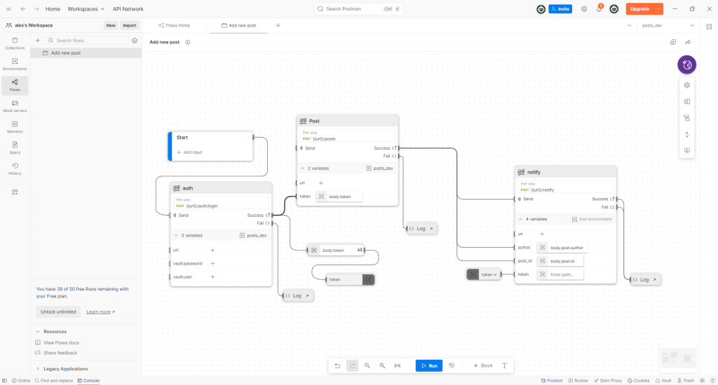Click the Unlock unlimited button
Screen dimensions: 718x385
coord(58,311)
